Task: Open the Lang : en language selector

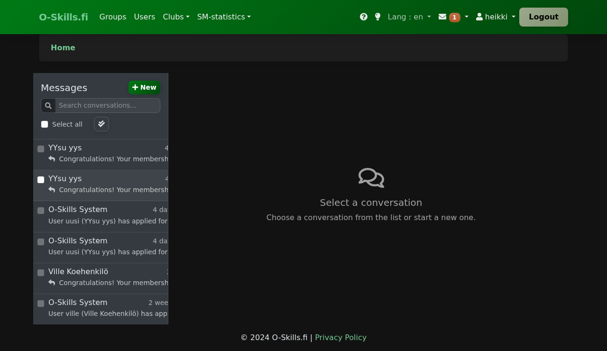Action: click(409, 17)
